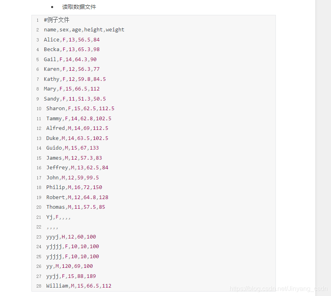Click the #例子文件 comment line
This screenshot has height=296, width=331.
coord(56,20)
